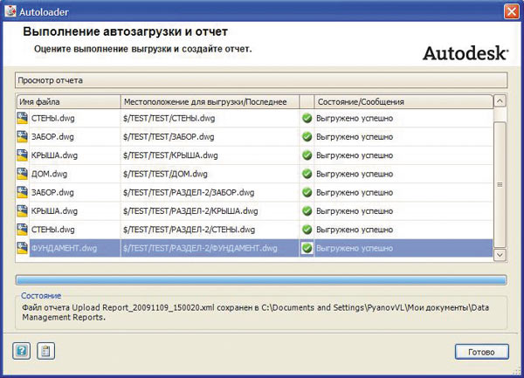Click file icon of ЗАБОР.dwg in РАЗДЕЛ-2 row

(x=23, y=192)
